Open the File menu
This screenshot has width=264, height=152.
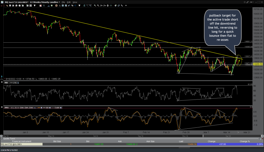(63, 2)
